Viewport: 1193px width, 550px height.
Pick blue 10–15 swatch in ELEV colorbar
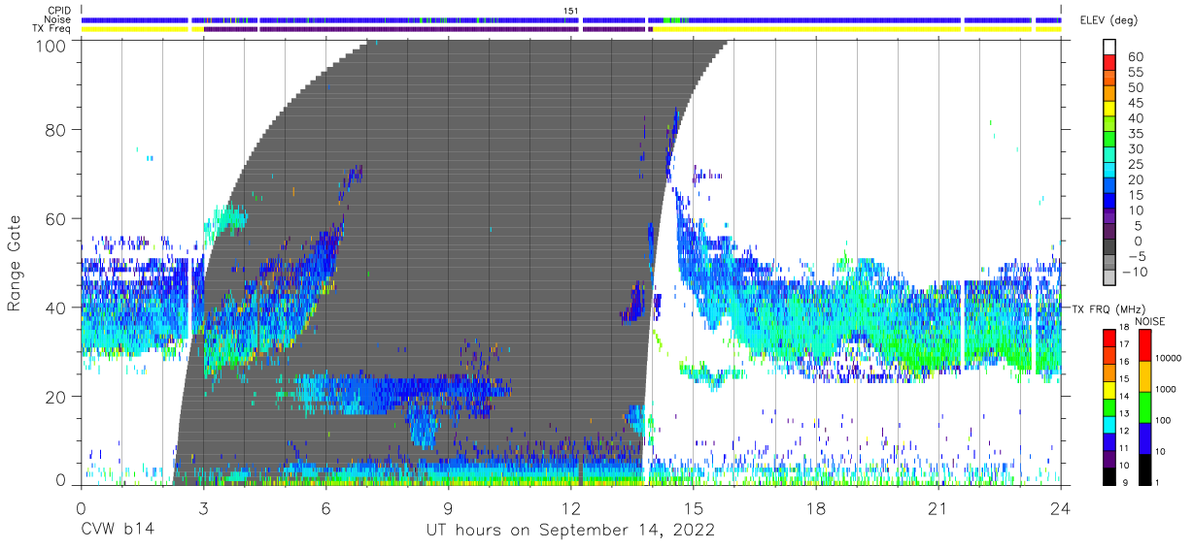point(1111,203)
